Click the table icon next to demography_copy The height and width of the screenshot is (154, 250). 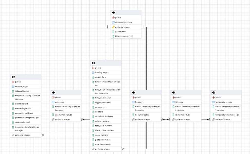coord(113,22)
